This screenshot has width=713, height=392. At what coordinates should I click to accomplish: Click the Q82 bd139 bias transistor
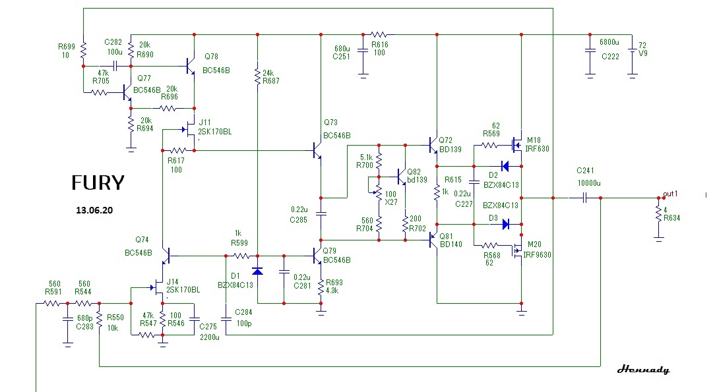click(402, 177)
